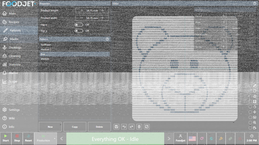Select the zoom magnifier tool
The height and width of the screenshot is (145, 259).
[x=255, y=123]
